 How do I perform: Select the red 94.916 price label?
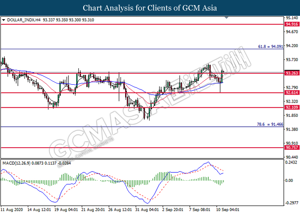point(292,25)
